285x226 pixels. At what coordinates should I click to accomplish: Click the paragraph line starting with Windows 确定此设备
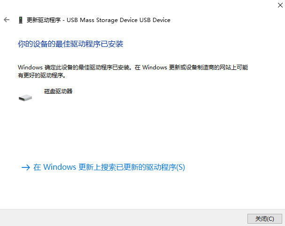133,68
